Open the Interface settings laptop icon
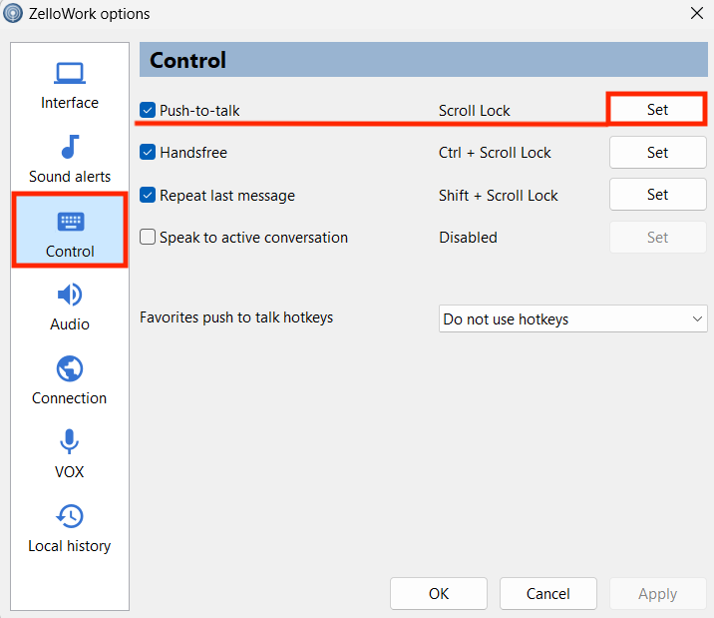The image size is (714, 618). [70, 73]
